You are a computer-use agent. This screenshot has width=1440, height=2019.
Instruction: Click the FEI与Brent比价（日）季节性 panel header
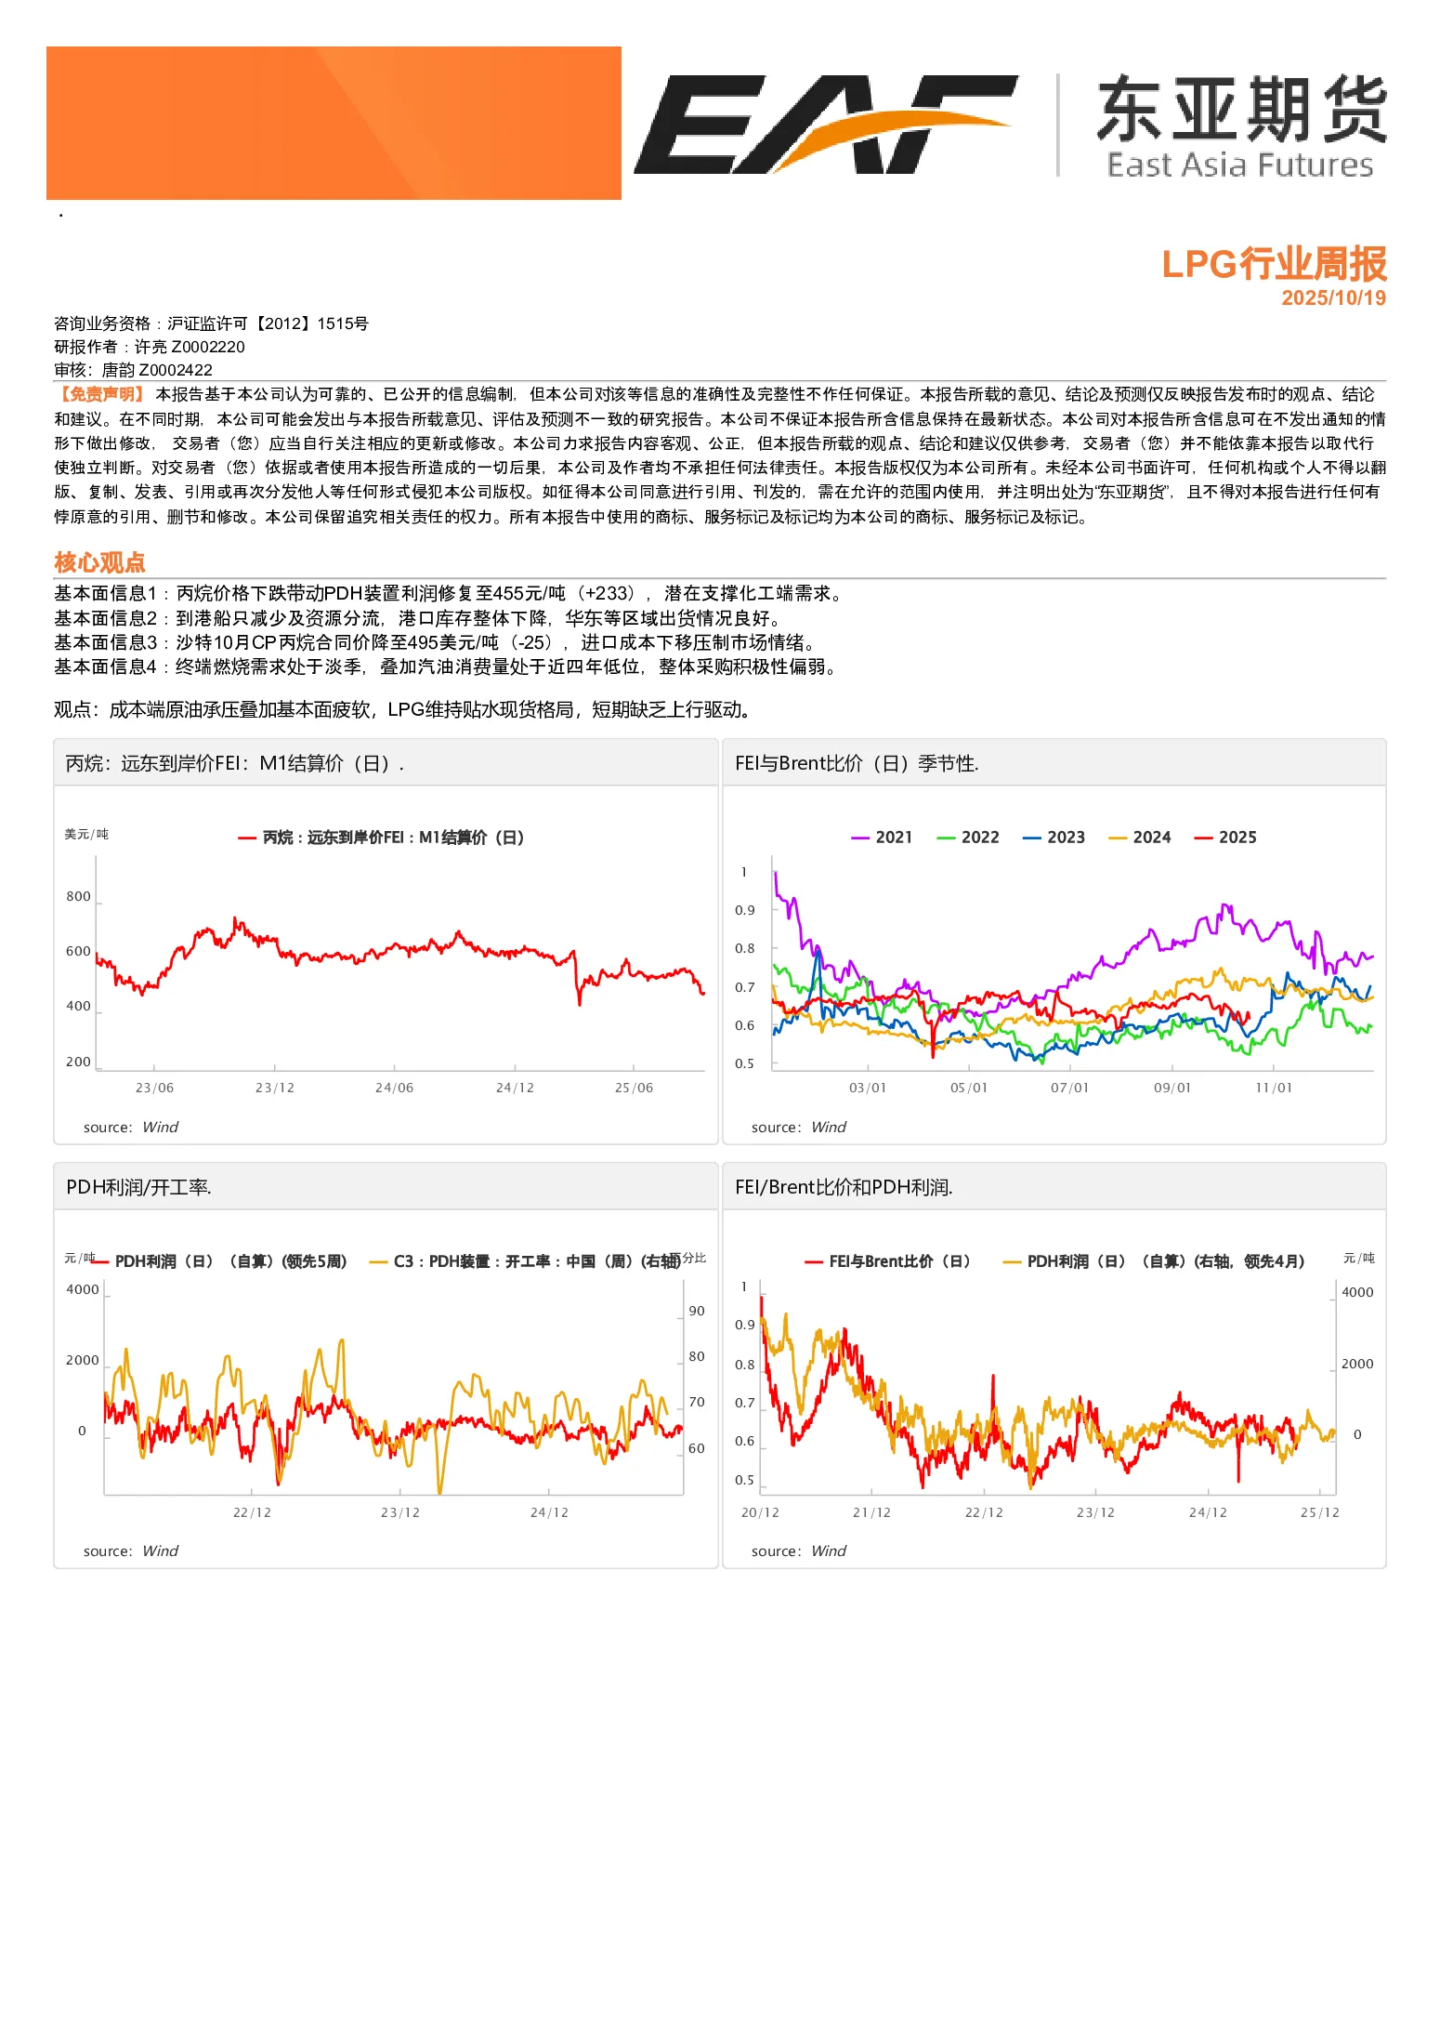(1054, 763)
